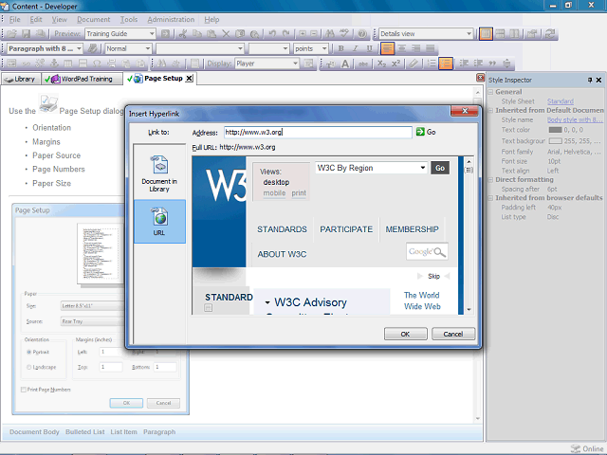
Task: Click OK in Insert Hyperlink dialog
Action: tap(405, 334)
